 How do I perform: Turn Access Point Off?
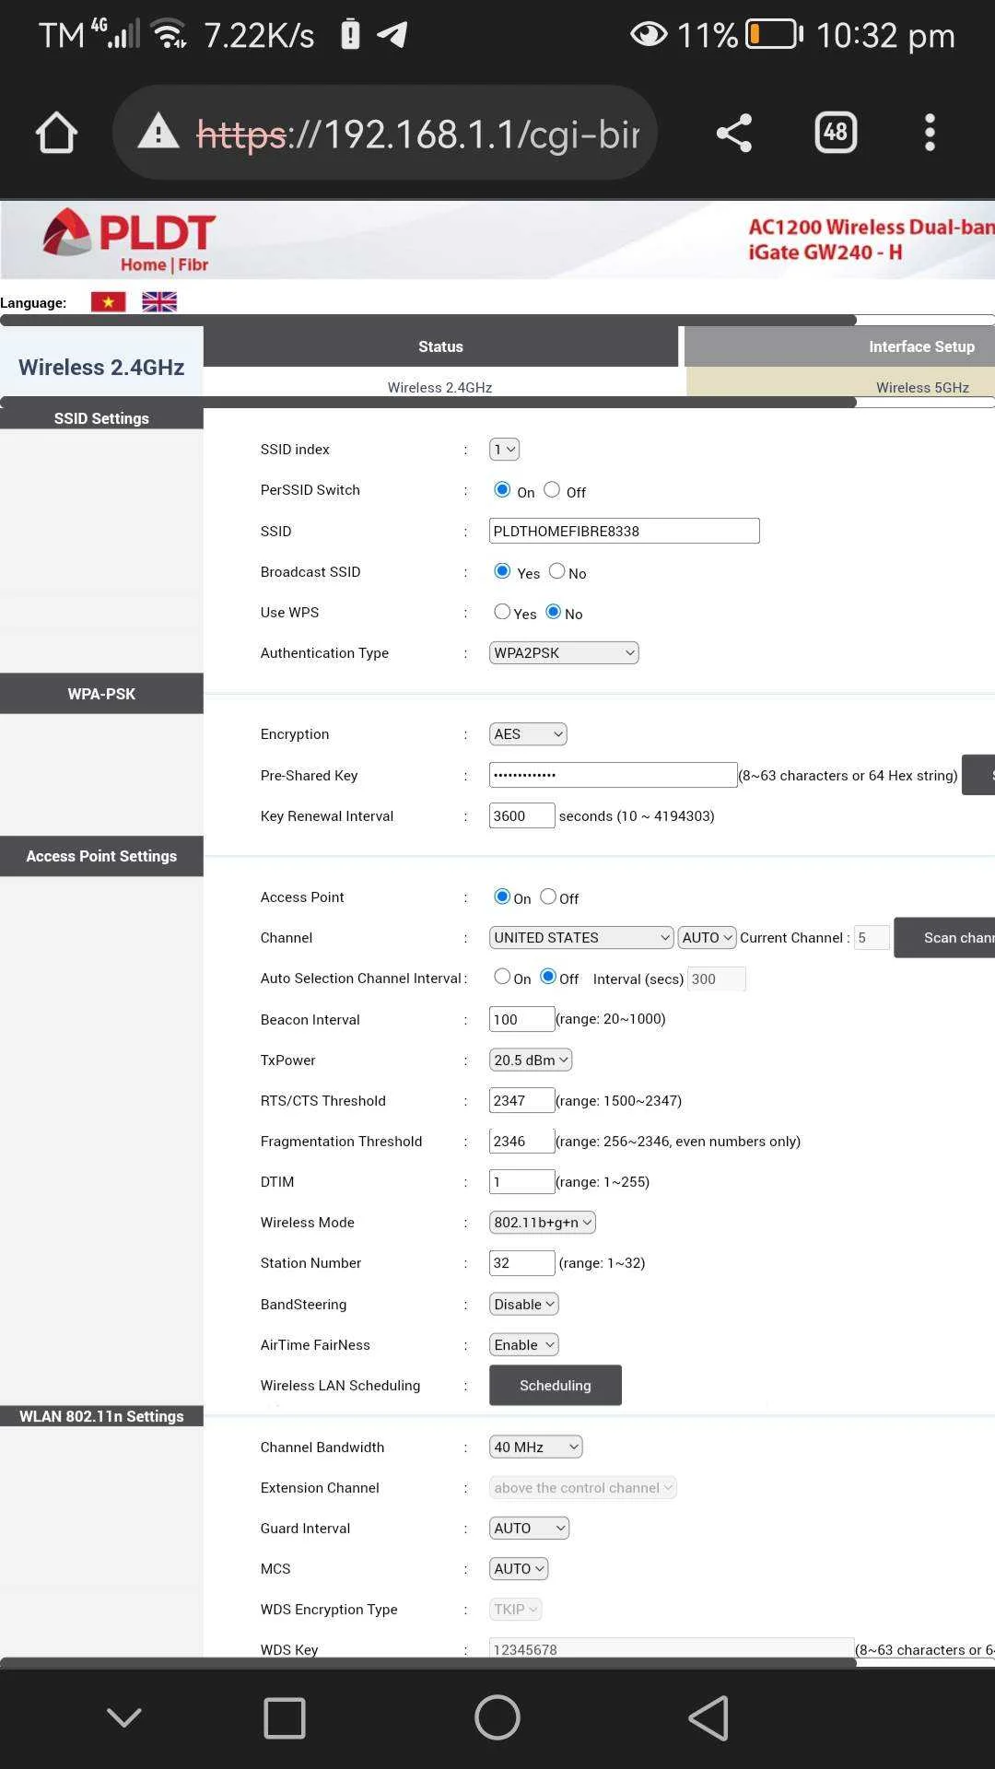click(548, 896)
